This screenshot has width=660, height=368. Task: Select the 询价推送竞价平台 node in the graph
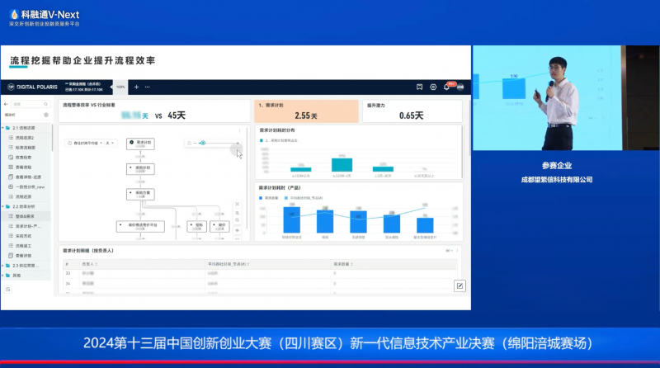point(140,227)
